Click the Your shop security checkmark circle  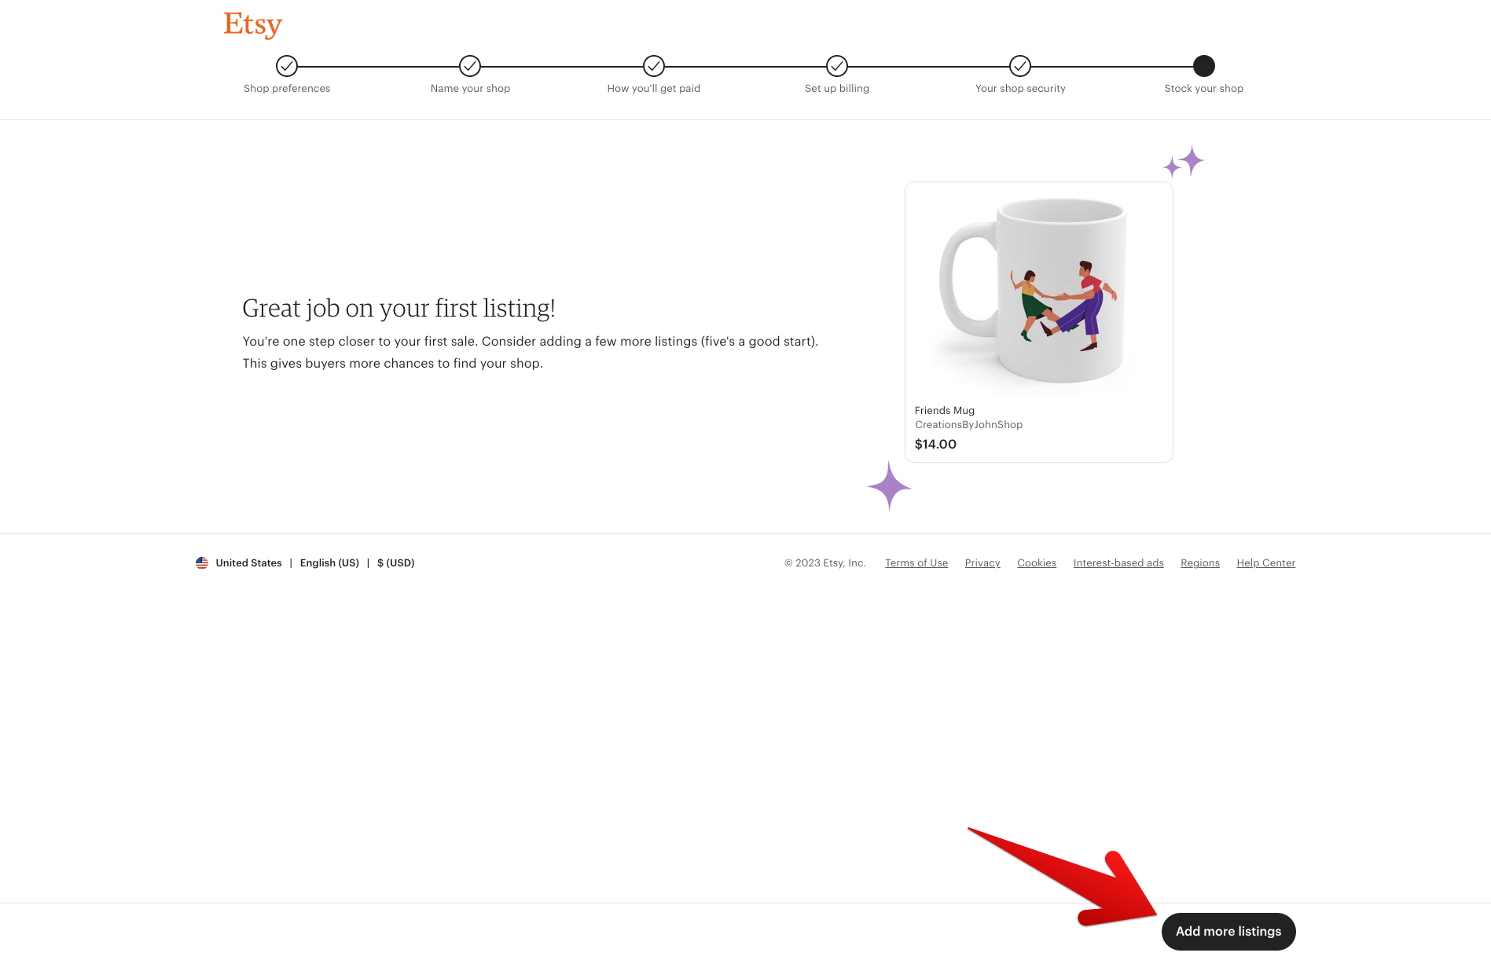[1020, 66]
